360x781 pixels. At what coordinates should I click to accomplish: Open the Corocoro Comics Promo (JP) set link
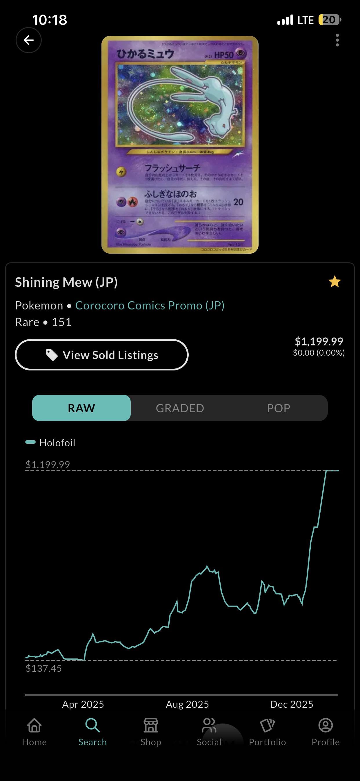(150, 305)
